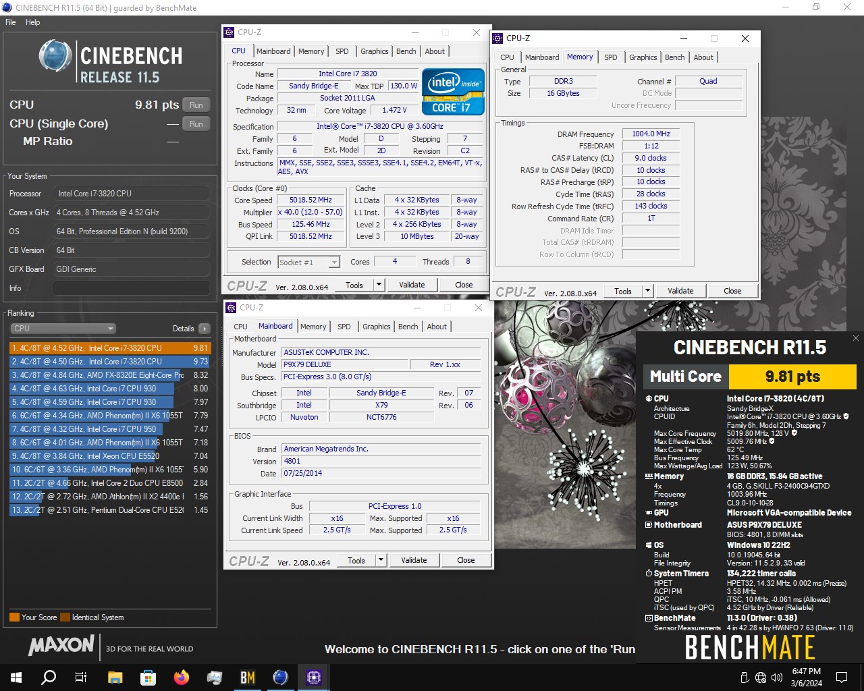The height and width of the screenshot is (691, 864).
Task: Expand Tools arrow in CPU-Z window with DRAM timings
Action: pyautogui.click(x=647, y=291)
